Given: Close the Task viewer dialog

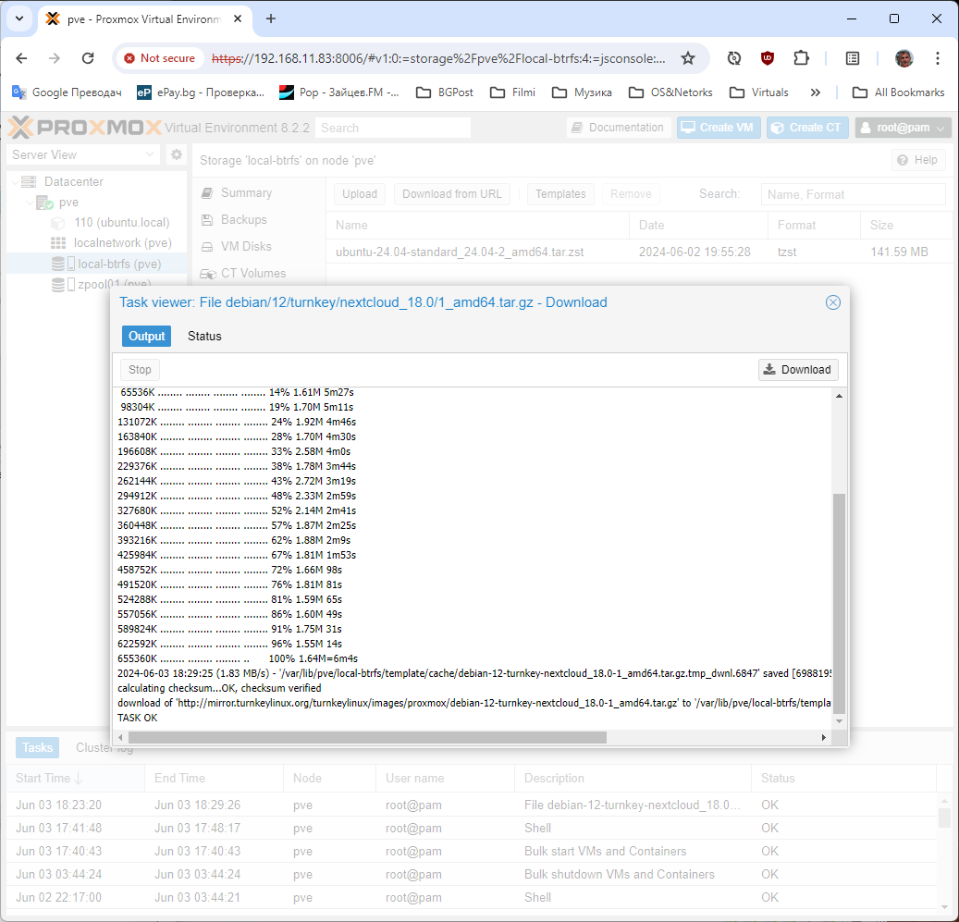Looking at the screenshot, I should [832, 302].
